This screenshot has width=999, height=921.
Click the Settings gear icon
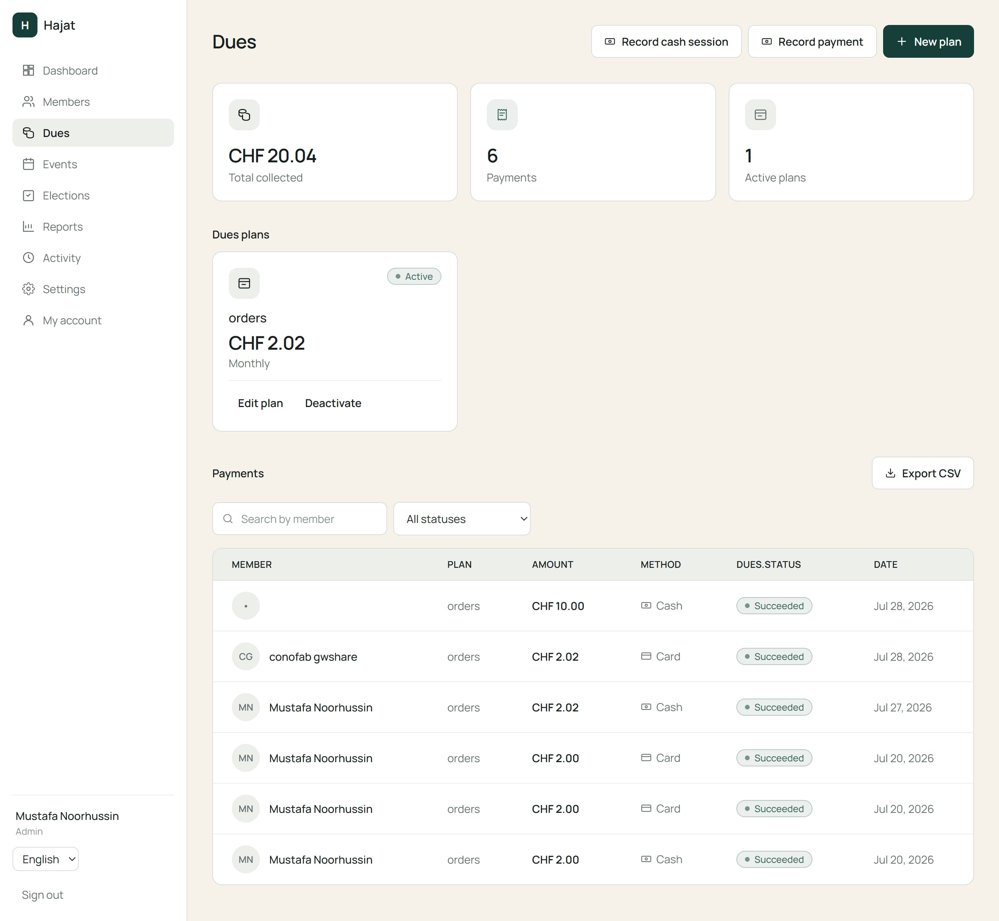pyautogui.click(x=28, y=289)
